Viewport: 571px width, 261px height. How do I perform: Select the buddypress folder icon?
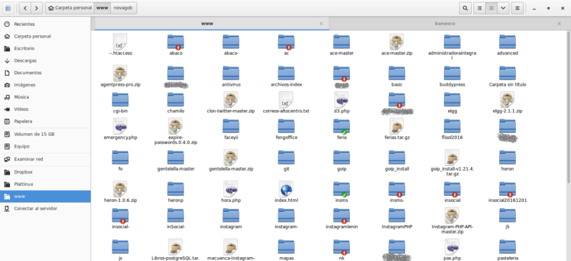pyautogui.click(x=452, y=74)
